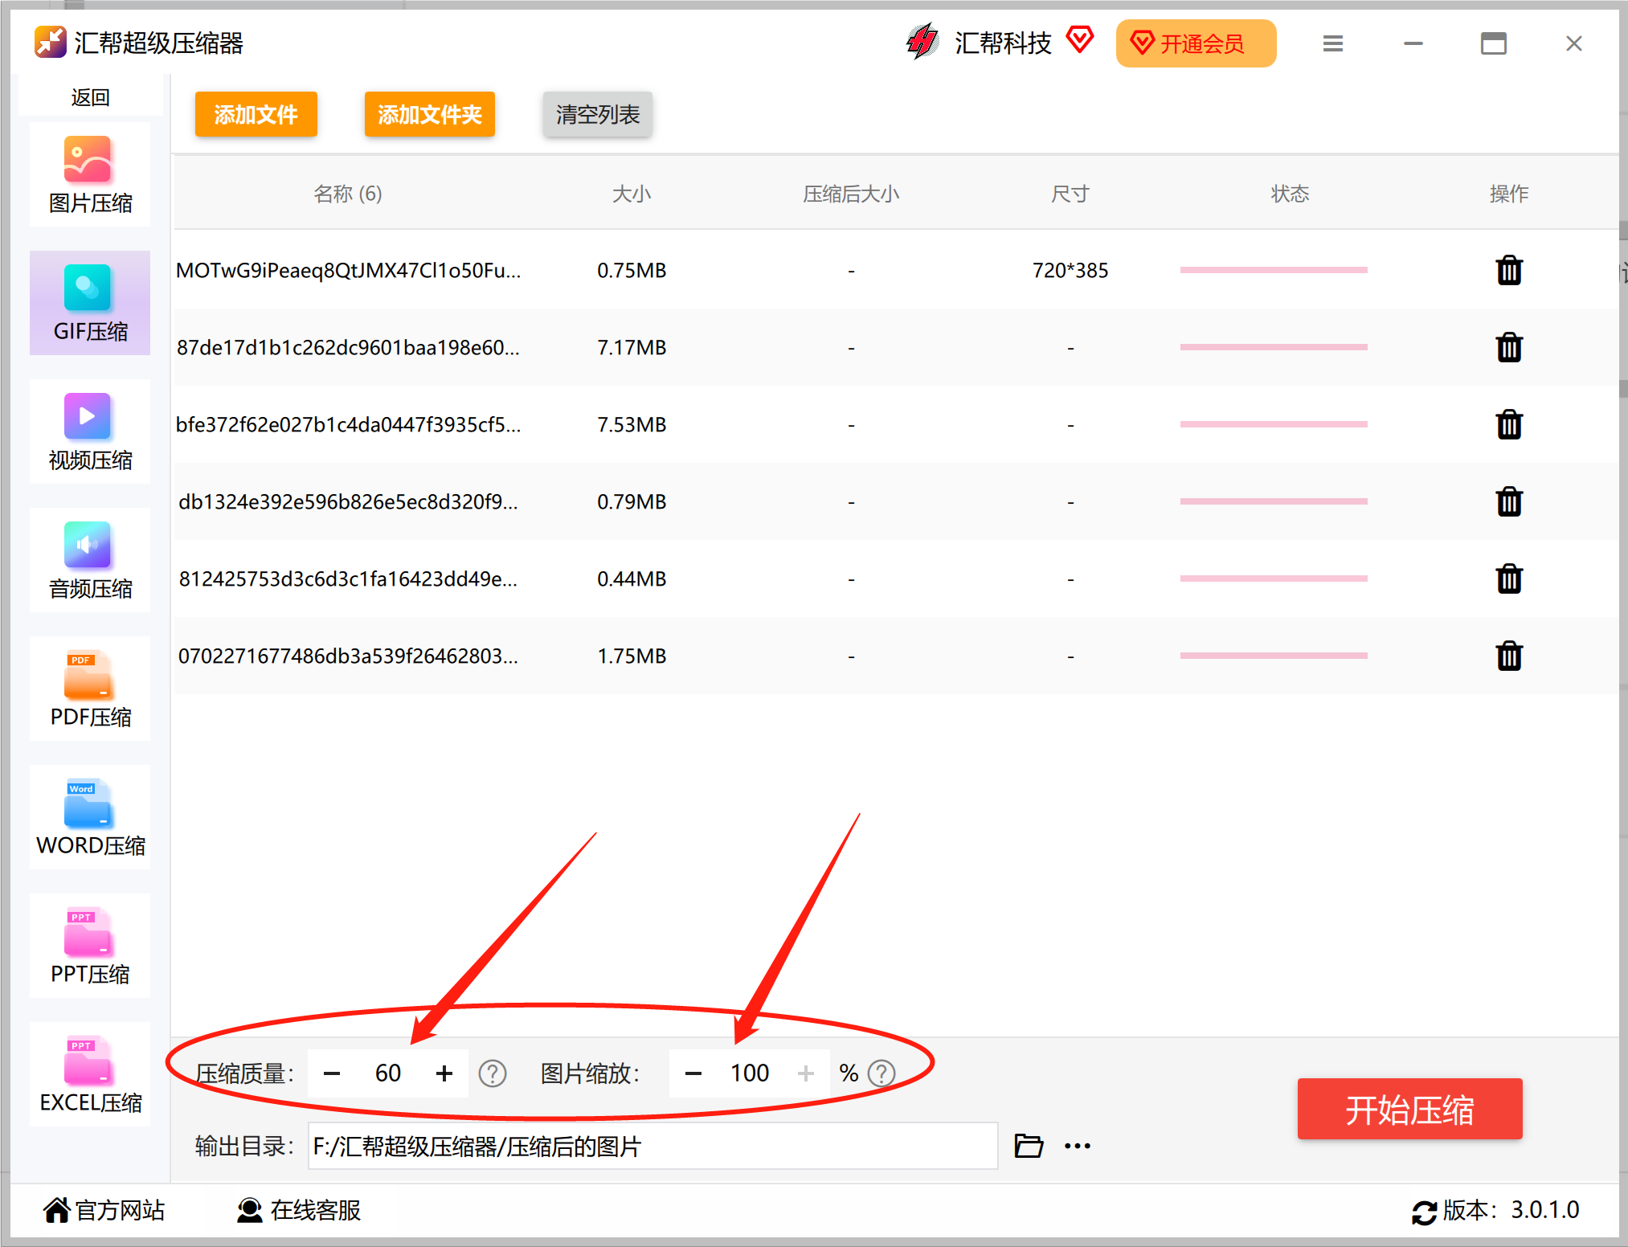Viewport: 1628px width, 1247px height.
Task: Select file name 0702271677486db3a539f26462803...
Action: click(348, 656)
